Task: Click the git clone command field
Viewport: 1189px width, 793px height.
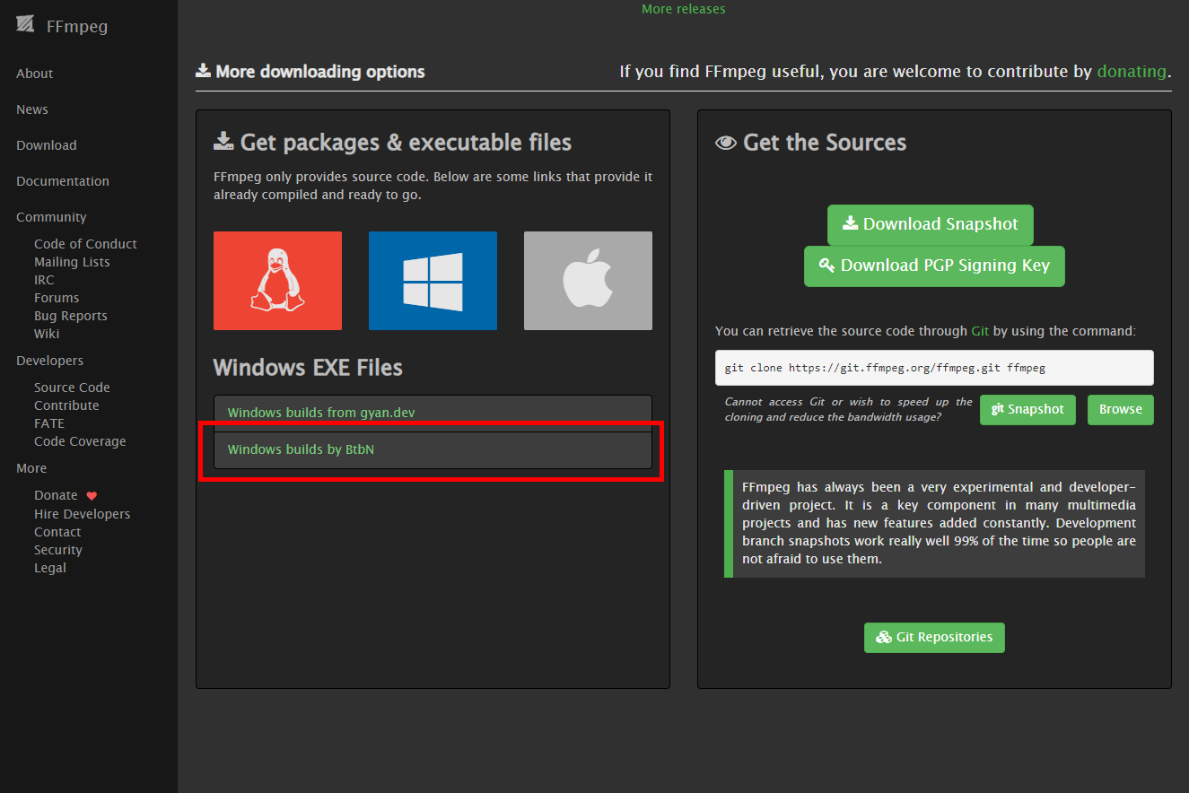Action: coord(934,368)
